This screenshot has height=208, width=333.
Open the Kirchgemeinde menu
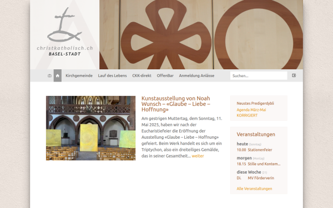[79, 75]
